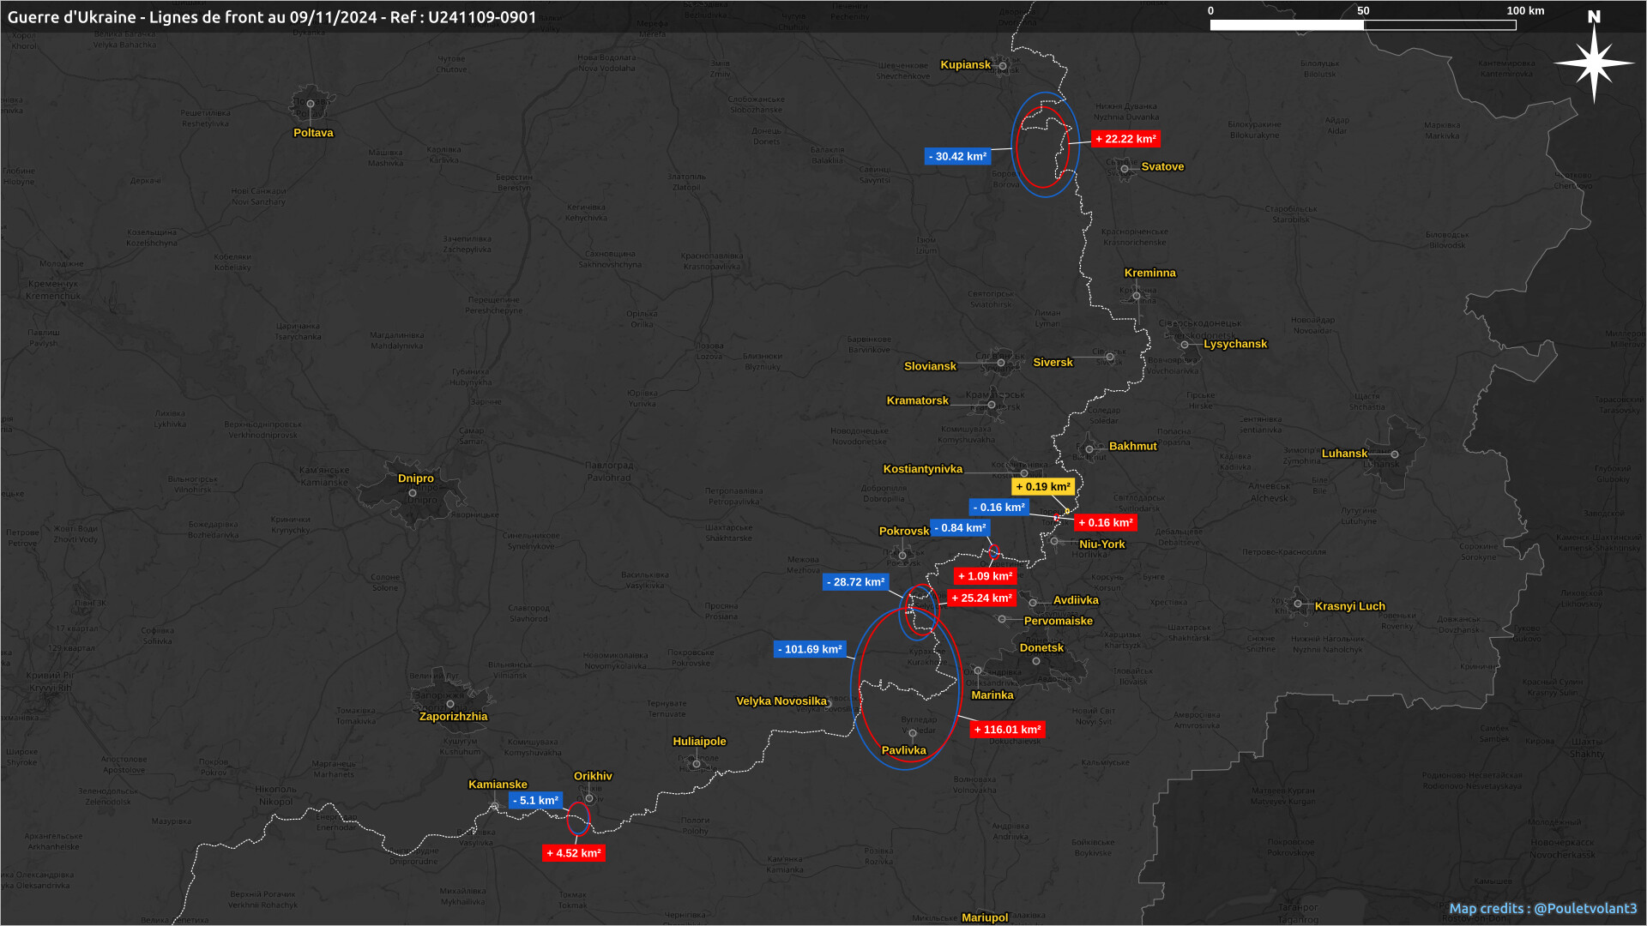Click the + 116.01 km² red label
Image resolution: width=1647 pixels, height=926 pixels.
(1007, 730)
